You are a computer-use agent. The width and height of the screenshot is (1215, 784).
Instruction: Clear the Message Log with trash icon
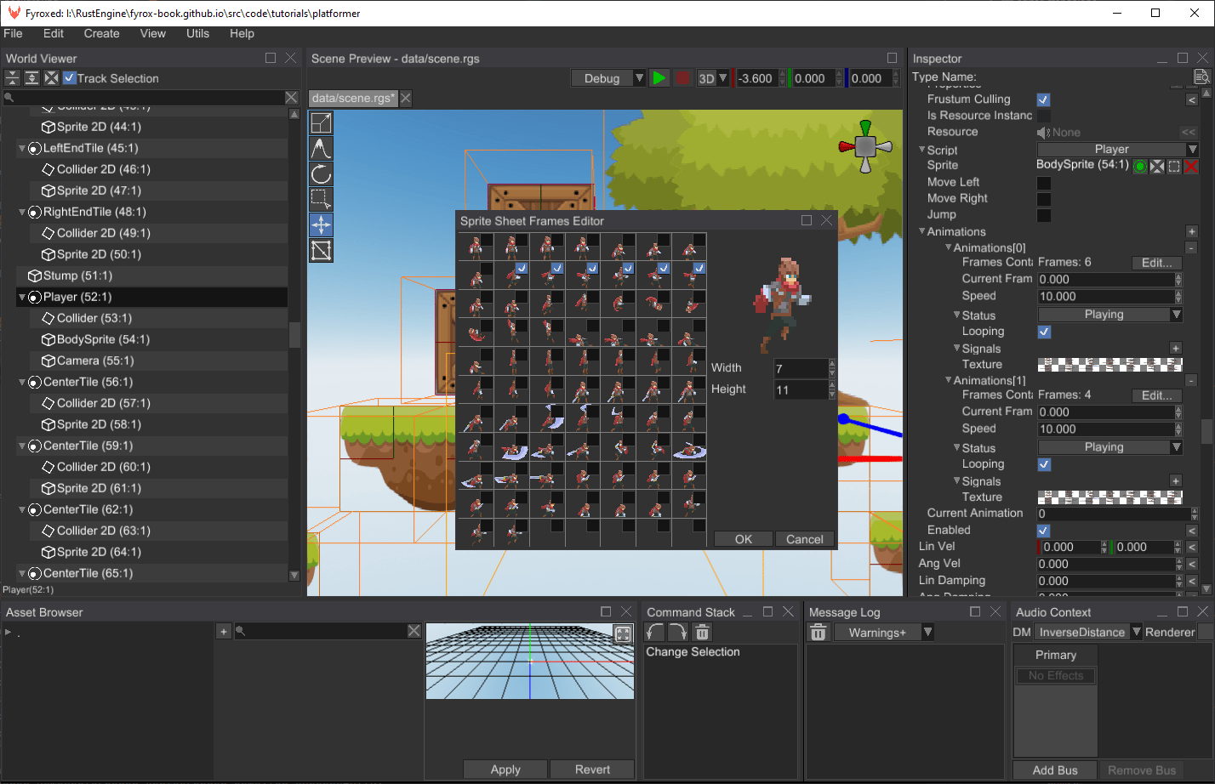pyautogui.click(x=819, y=632)
